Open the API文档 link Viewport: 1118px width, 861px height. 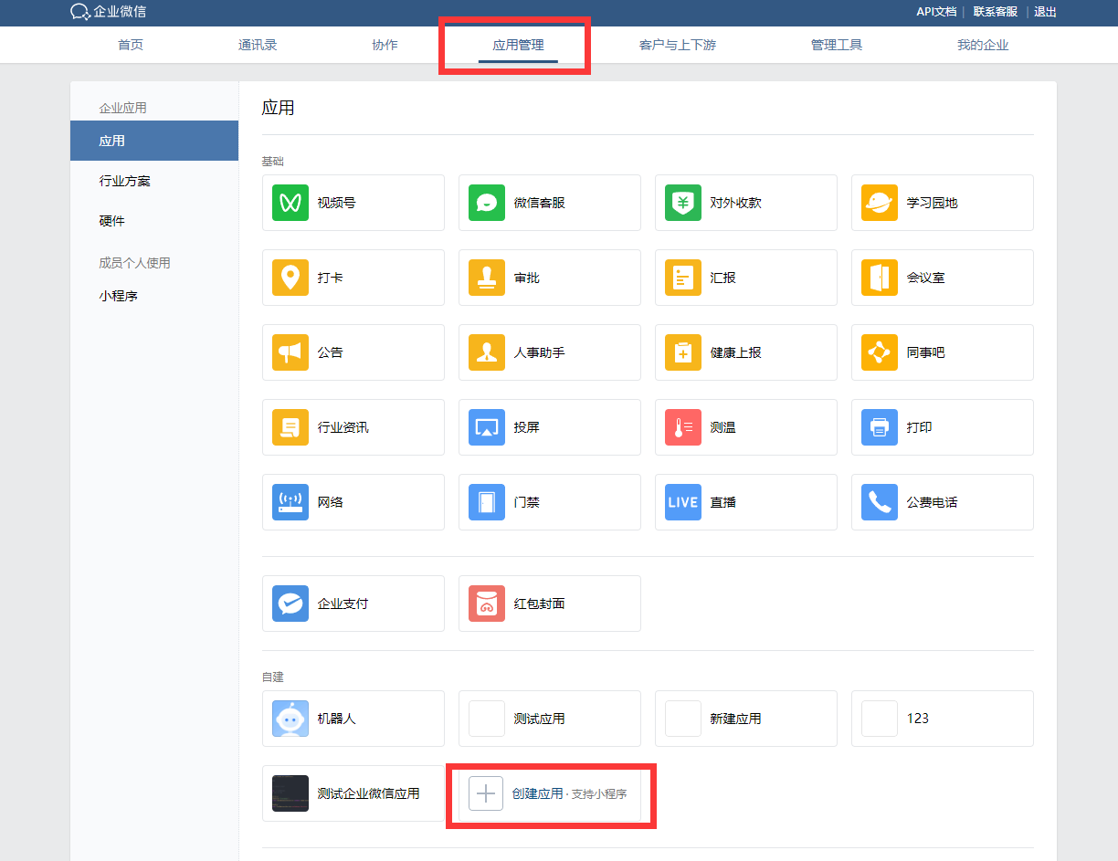coord(936,12)
